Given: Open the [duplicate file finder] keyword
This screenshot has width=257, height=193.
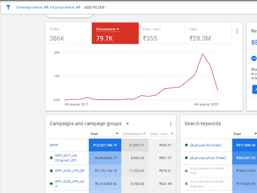Looking at the screenshot, I should tap(206, 145).
